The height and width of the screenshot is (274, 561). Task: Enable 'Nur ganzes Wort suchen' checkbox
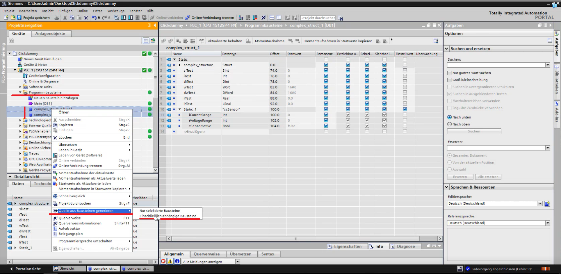449,73
